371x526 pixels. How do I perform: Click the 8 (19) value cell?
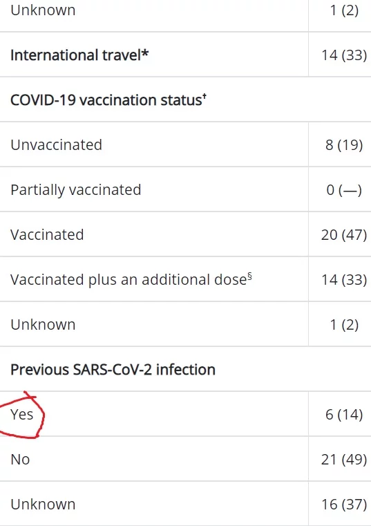[x=344, y=145]
